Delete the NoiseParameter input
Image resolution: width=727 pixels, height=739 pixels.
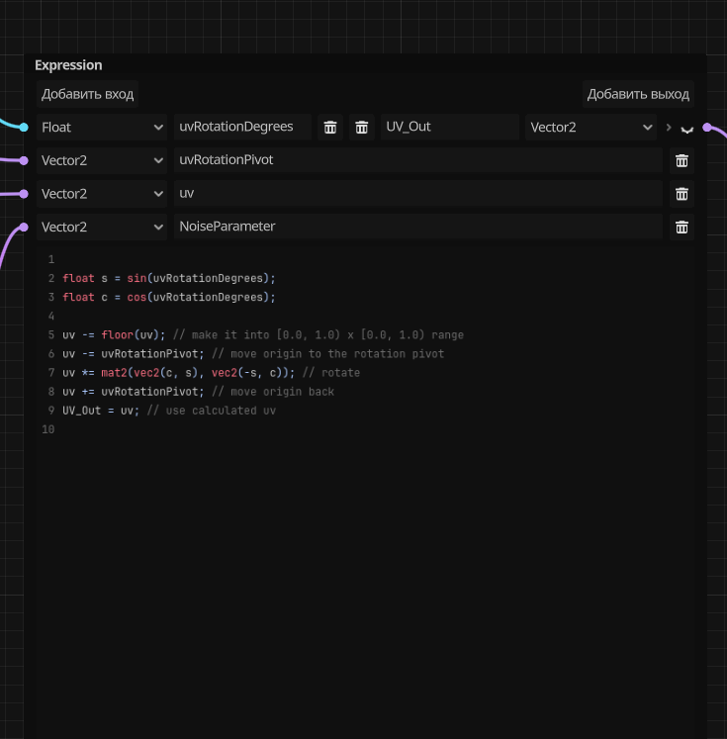tap(681, 228)
